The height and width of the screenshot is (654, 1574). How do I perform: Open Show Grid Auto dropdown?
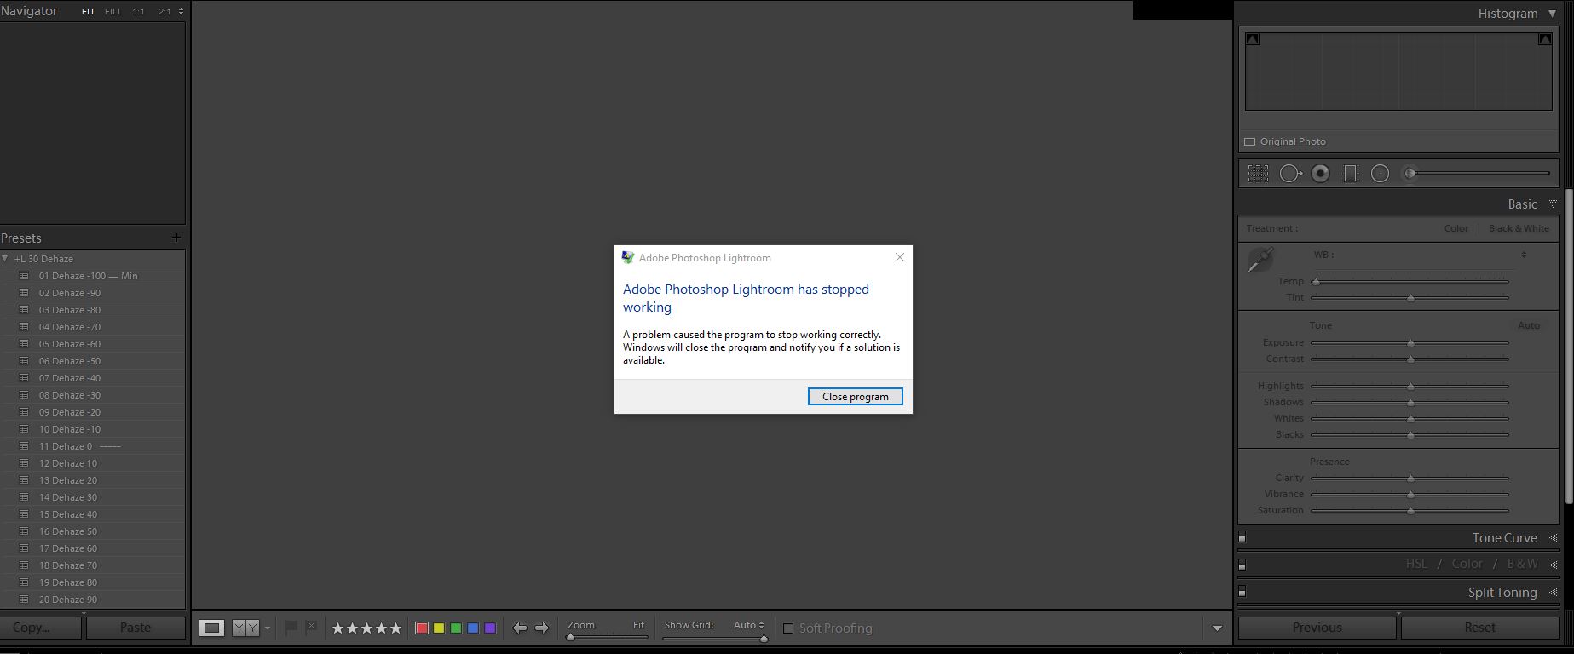tap(748, 625)
